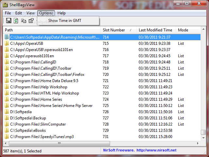Sort by the Path column header
The height and width of the screenshot is (157, 209).
[x=52, y=30]
